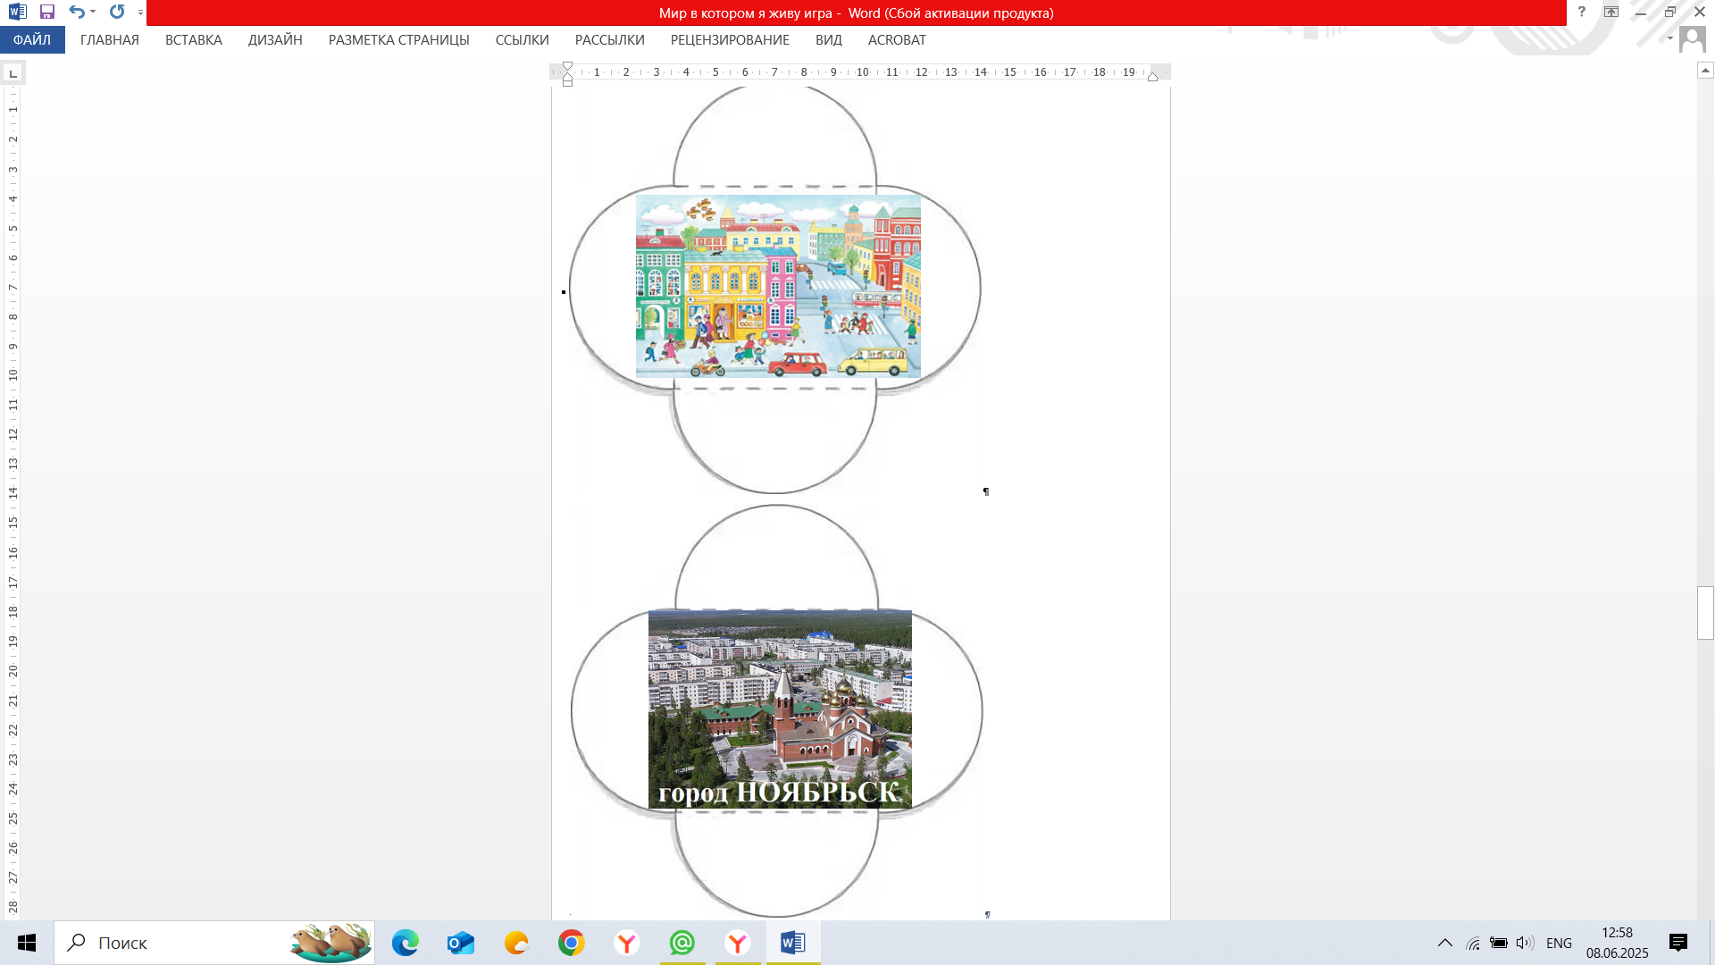Click the tab stop selector icon
This screenshot has height=965, width=1715.
point(13,73)
